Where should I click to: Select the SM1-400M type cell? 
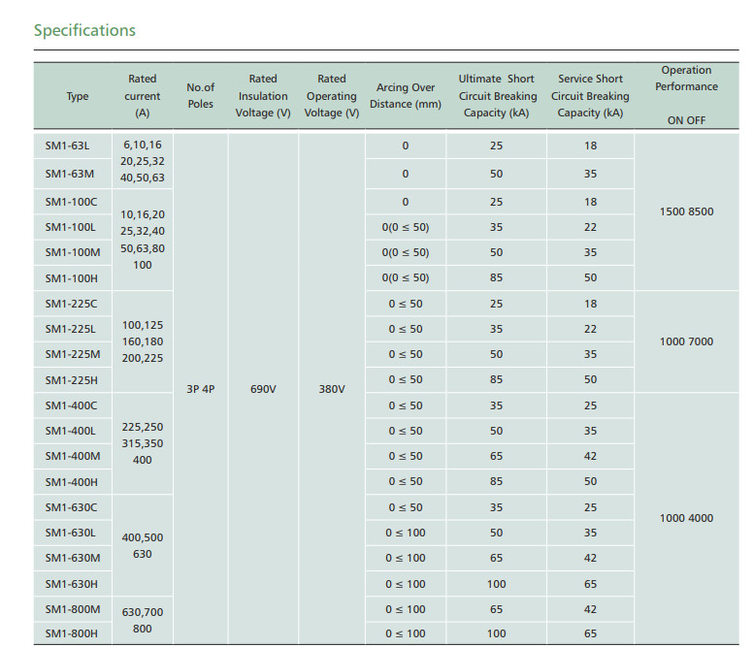tap(73, 456)
